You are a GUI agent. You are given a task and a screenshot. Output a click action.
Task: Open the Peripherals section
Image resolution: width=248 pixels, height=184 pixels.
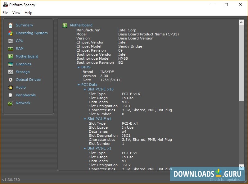click(26, 95)
